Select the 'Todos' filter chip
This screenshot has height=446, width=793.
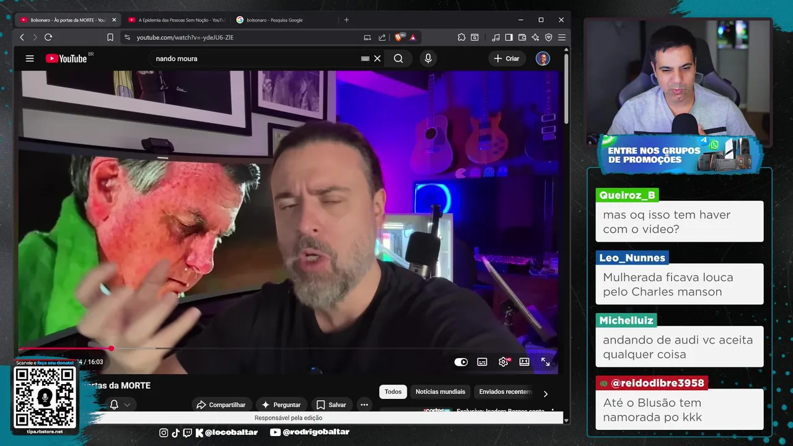tap(393, 391)
